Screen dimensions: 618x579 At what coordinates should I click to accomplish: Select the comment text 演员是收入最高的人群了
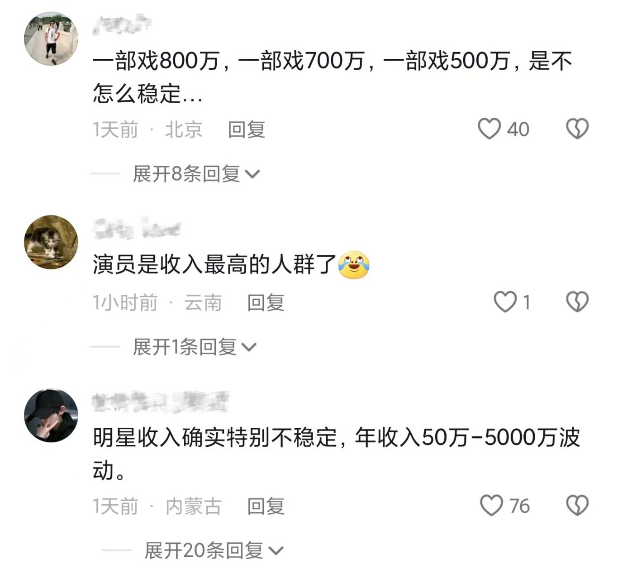[x=214, y=264]
